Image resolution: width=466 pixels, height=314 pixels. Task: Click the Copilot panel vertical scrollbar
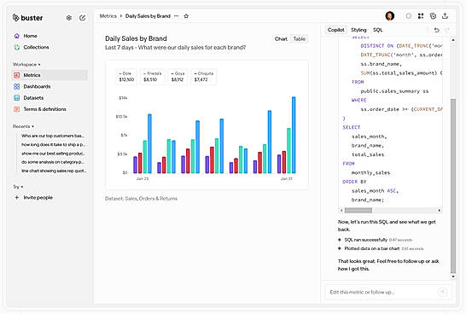tap(453, 186)
